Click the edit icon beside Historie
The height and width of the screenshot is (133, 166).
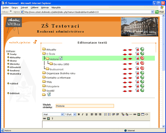pos(61,58)
